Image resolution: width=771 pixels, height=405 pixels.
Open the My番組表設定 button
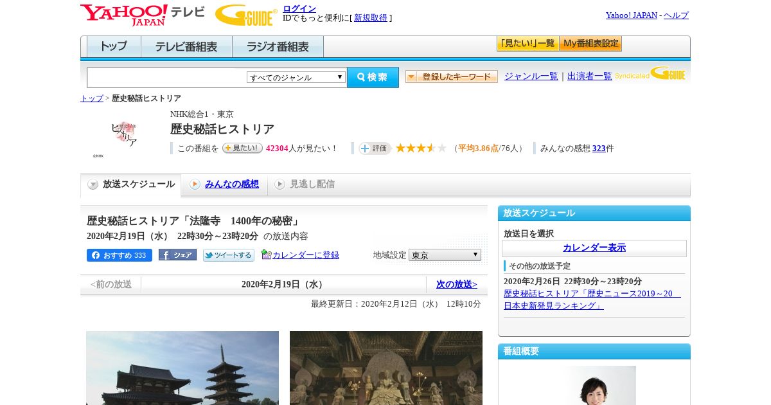(x=590, y=44)
